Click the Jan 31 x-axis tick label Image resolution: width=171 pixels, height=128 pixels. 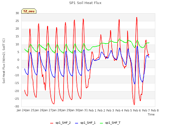click(83, 110)
